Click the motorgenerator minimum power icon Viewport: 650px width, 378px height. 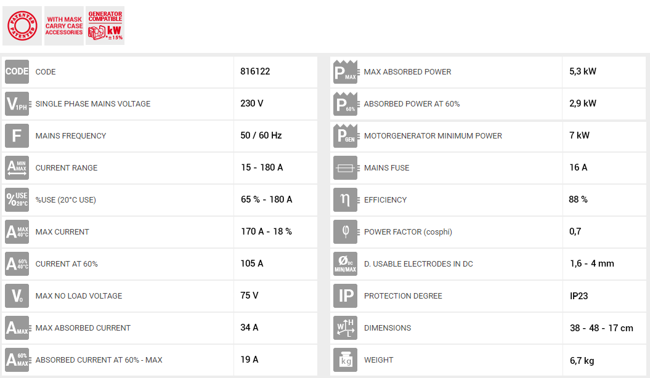point(345,135)
